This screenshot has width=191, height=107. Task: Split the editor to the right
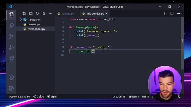pos(172,13)
